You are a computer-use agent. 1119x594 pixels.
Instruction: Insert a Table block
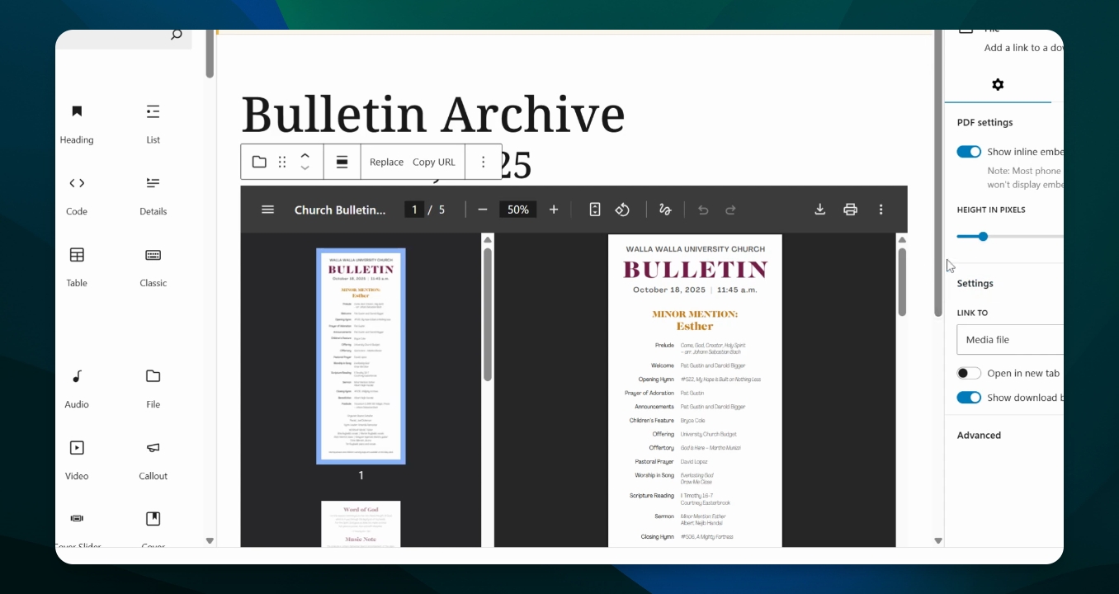click(x=77, y=268)
